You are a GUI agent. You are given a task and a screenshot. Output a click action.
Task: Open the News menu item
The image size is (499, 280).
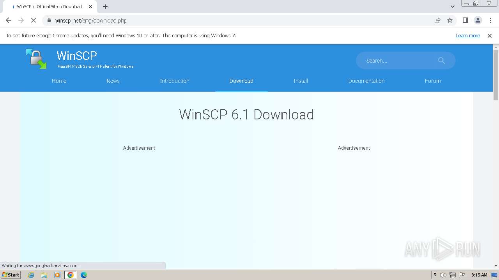[113, 81]
